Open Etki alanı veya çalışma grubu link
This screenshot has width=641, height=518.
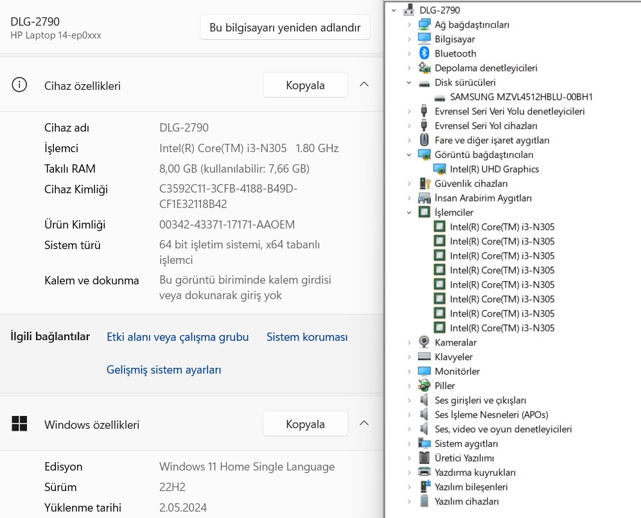[177, 337]
